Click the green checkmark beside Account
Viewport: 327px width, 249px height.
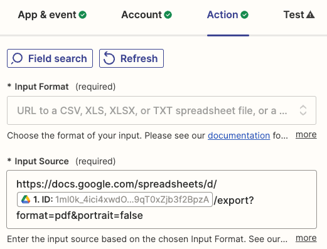tap(168, 15)
